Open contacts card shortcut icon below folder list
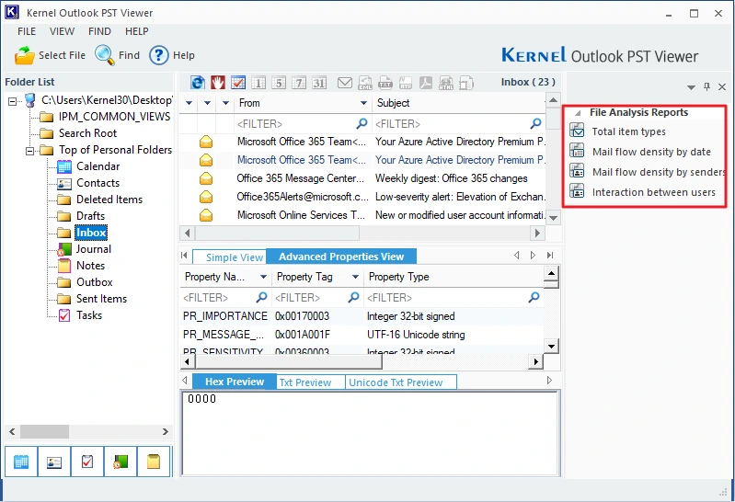Image resolution: width=735 pixels, height=502 pixels. click(54, 462)
